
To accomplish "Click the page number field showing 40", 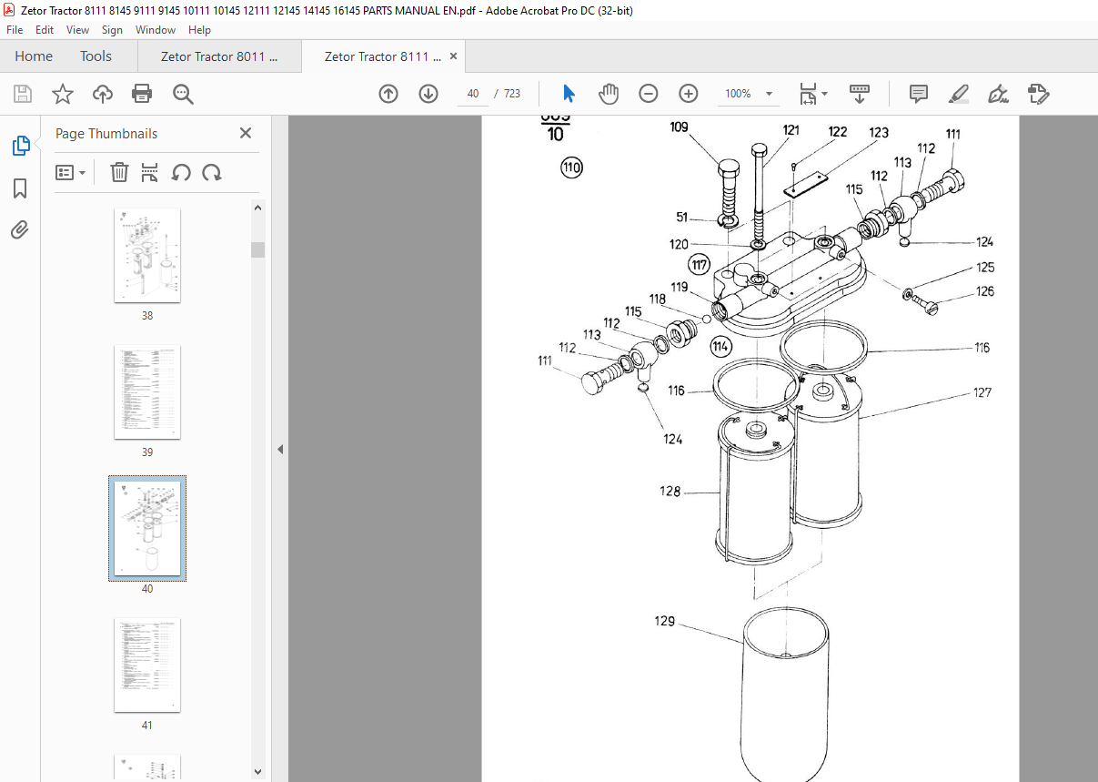I will point(473,94).
